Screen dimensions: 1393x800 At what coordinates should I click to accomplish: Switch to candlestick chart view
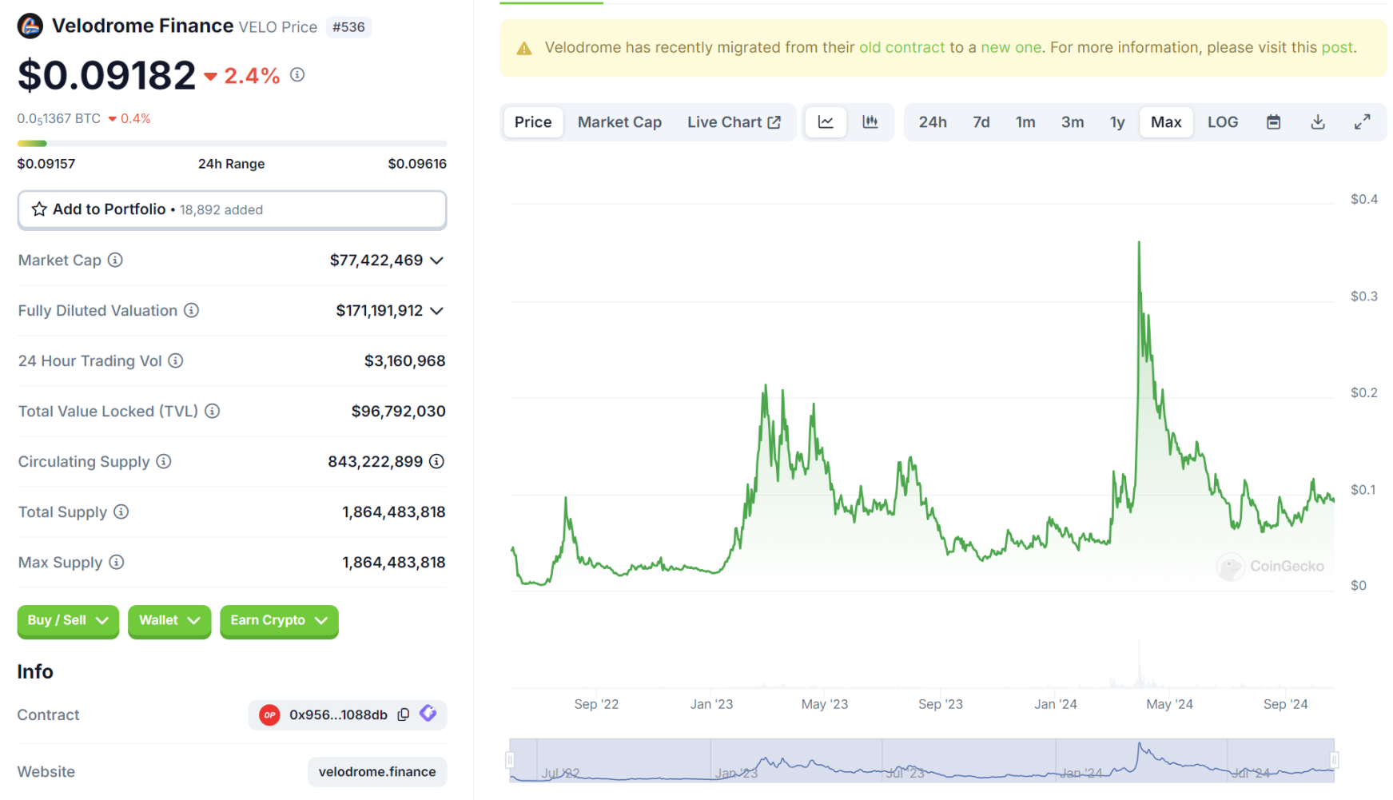[870, 122]
